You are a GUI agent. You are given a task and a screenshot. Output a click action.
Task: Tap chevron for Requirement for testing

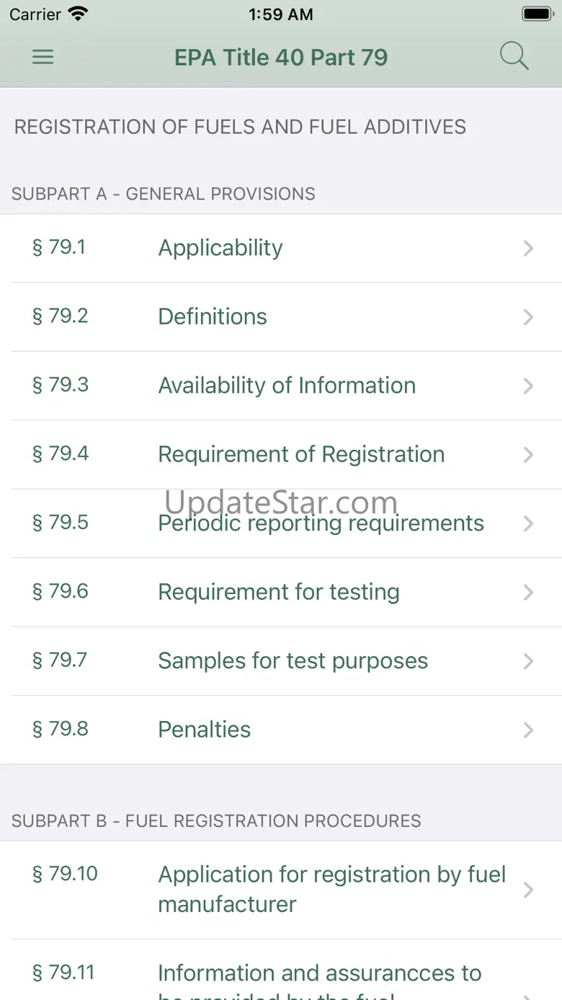point(528,593)
